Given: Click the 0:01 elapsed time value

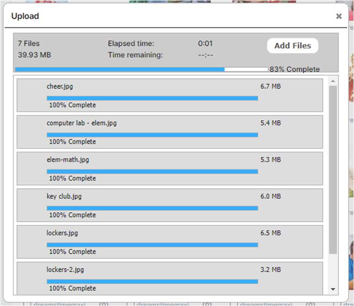Looking at the screenshot, I should pos(205,44).
